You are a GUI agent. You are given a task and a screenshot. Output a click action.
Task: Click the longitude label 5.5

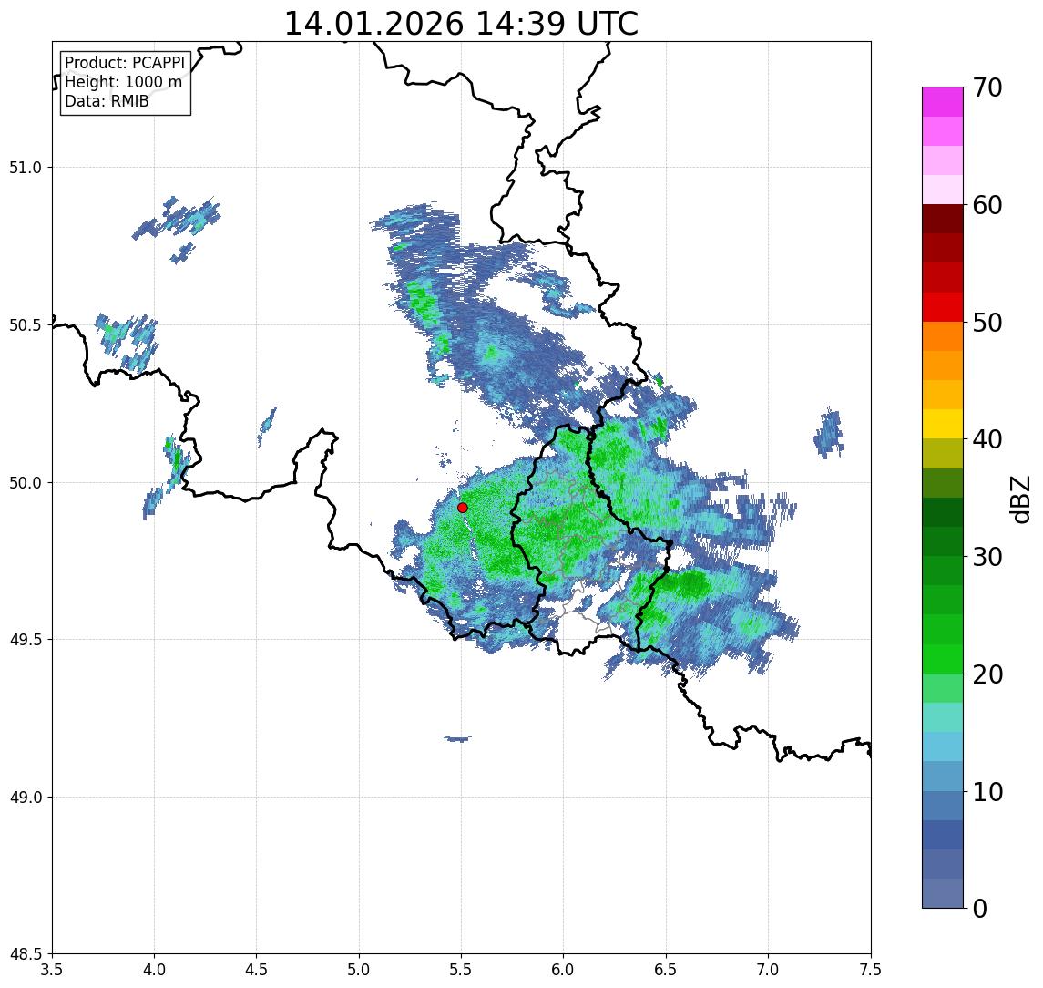pos(462,970)
